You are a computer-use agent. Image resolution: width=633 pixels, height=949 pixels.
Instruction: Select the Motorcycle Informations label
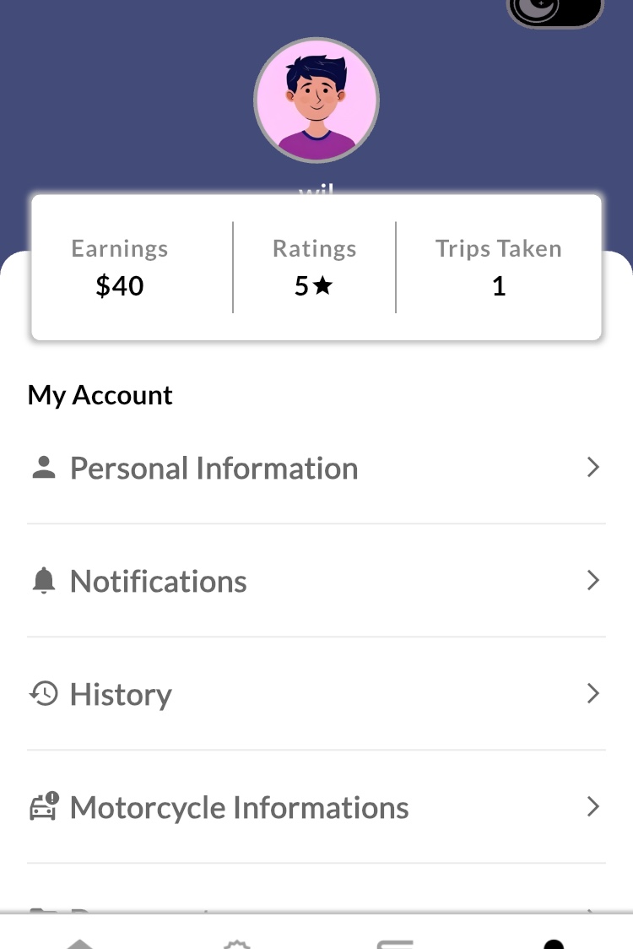[239, 807]
